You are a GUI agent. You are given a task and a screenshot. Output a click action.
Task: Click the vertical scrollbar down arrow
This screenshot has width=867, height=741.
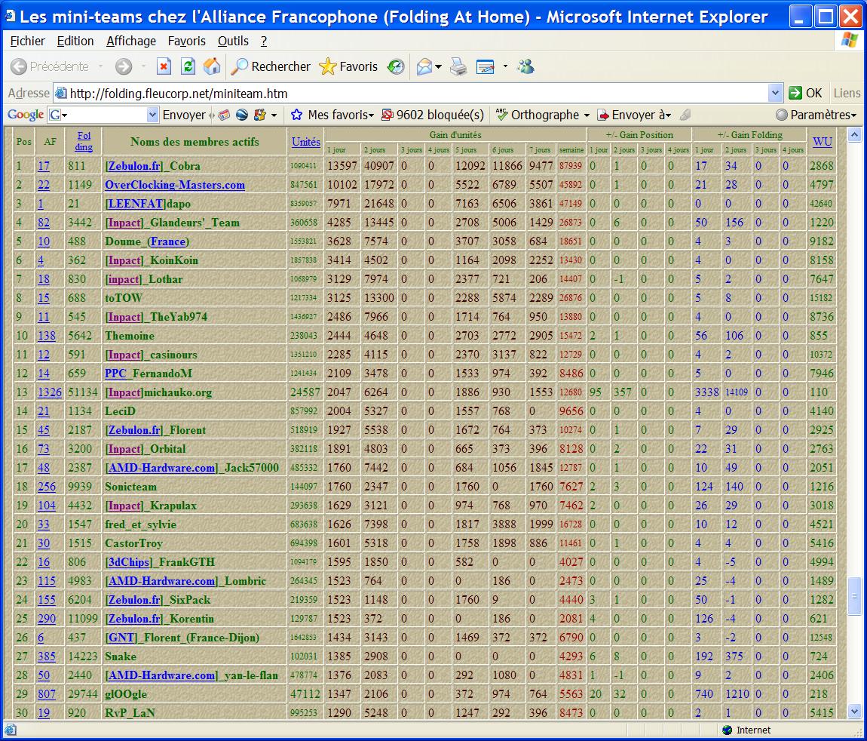point(854,711)
